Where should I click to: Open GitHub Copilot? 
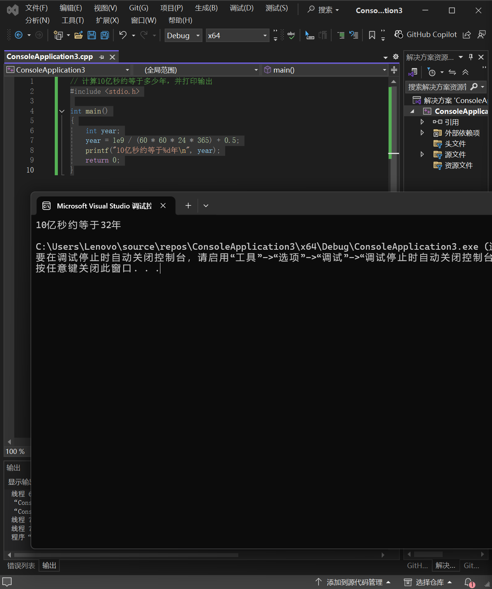[426, 34]
